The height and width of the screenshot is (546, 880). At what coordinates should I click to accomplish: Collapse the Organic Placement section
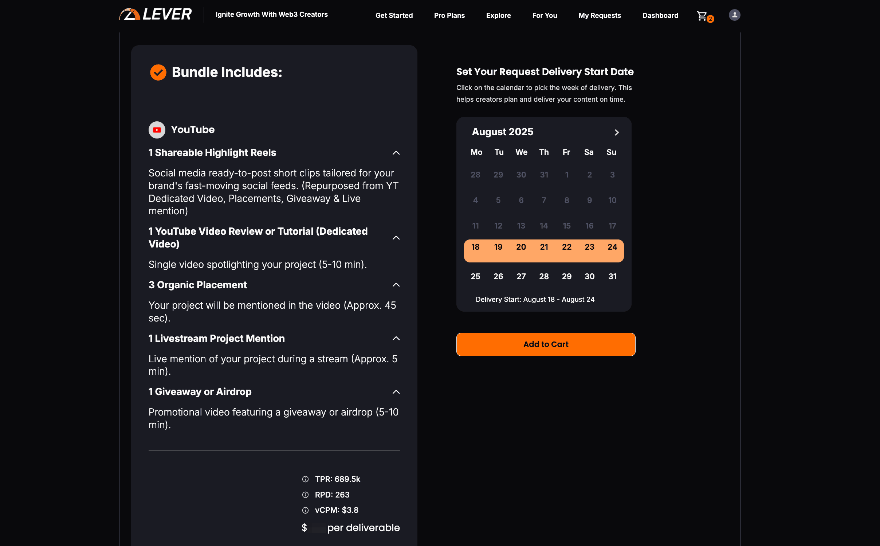[396, 285]
